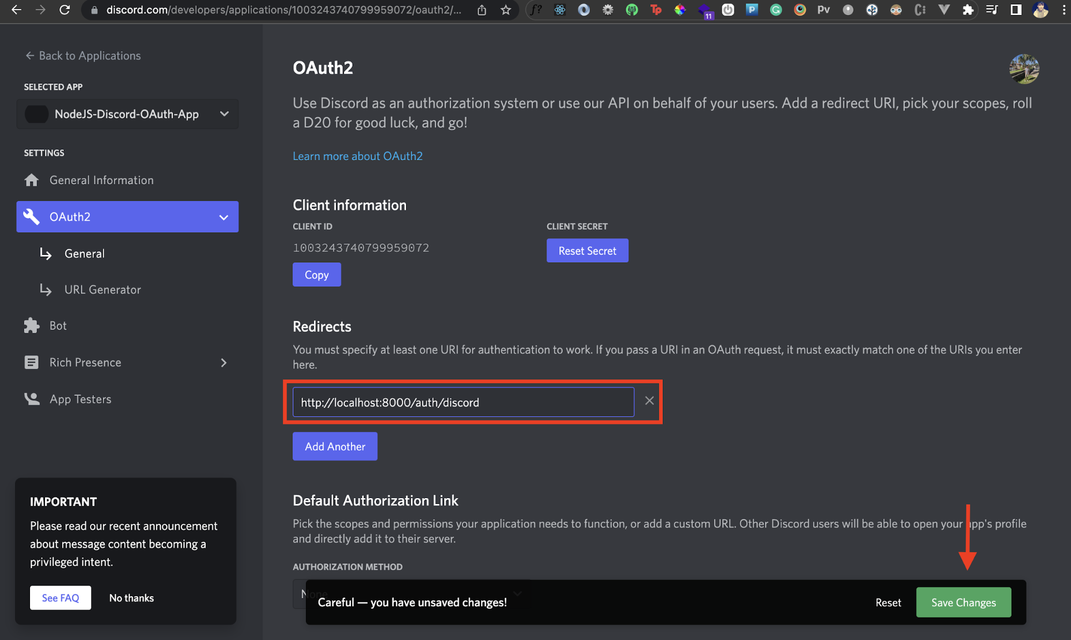Open the browser extensions puzzle icon
This screenshot has height=640, width=1071.
click(968, 10)
